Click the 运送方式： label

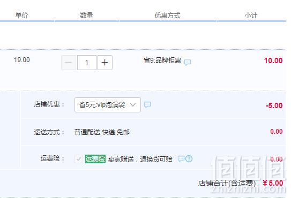click(x=49, y=132)
